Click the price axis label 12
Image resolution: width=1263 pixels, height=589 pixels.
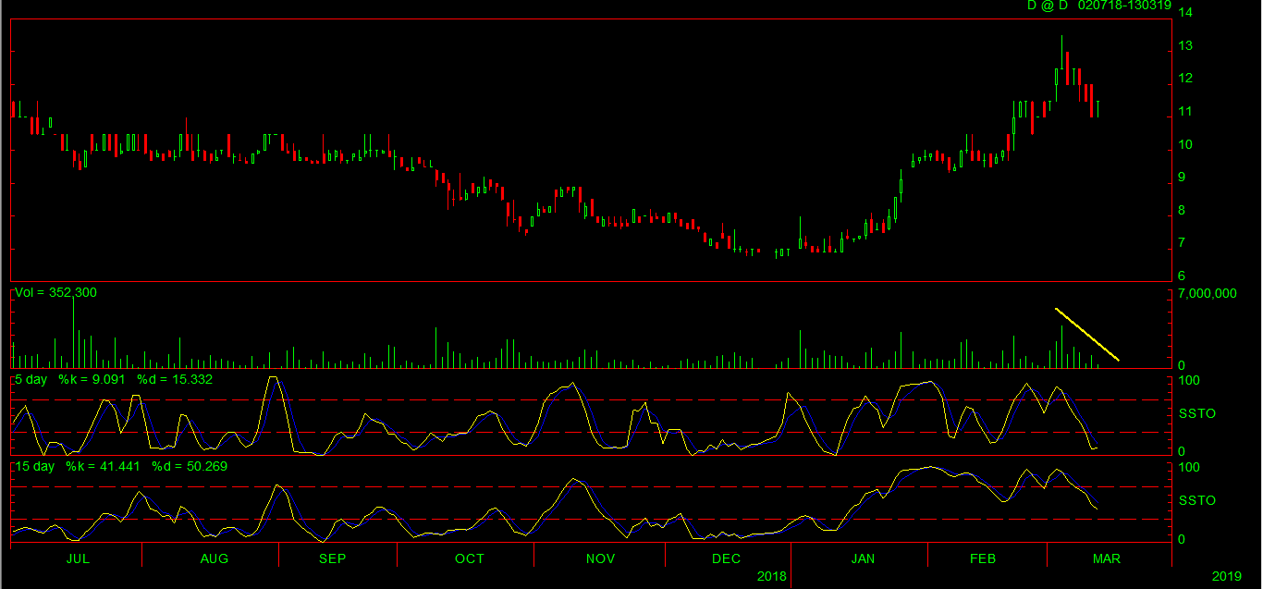coord(1185,79)
